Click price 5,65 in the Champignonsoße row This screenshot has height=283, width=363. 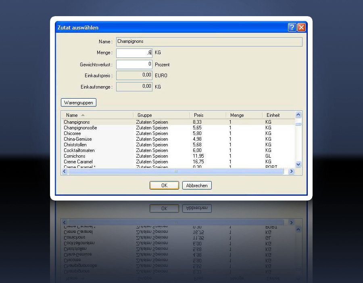[197, 128]
